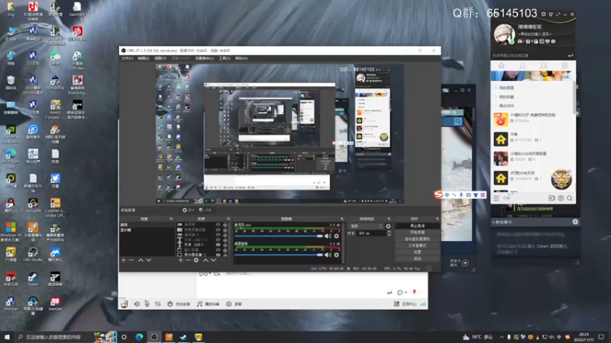Screen dimensions: 611x343
Task: Open equalizer icon in YY bottom toolbar
Action: (158, 303)
